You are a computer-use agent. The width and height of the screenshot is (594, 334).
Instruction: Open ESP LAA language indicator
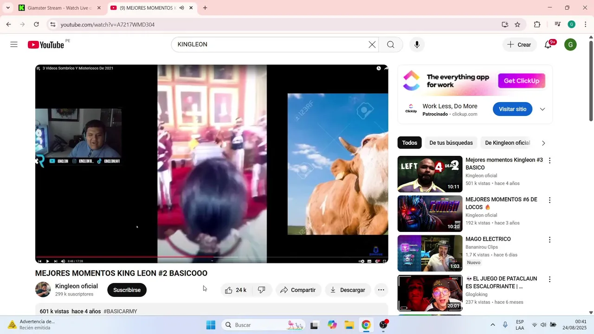coord(520,325)
